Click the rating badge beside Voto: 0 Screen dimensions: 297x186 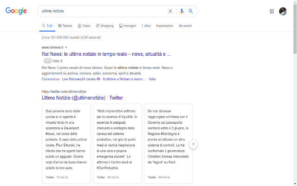(x=48, y=61)
